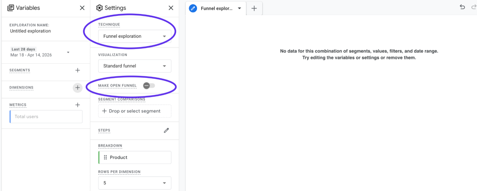Click Drop or select segment button
Image resolution: width=477 pixels, height=191 pixels.
(x=135, y=111)
